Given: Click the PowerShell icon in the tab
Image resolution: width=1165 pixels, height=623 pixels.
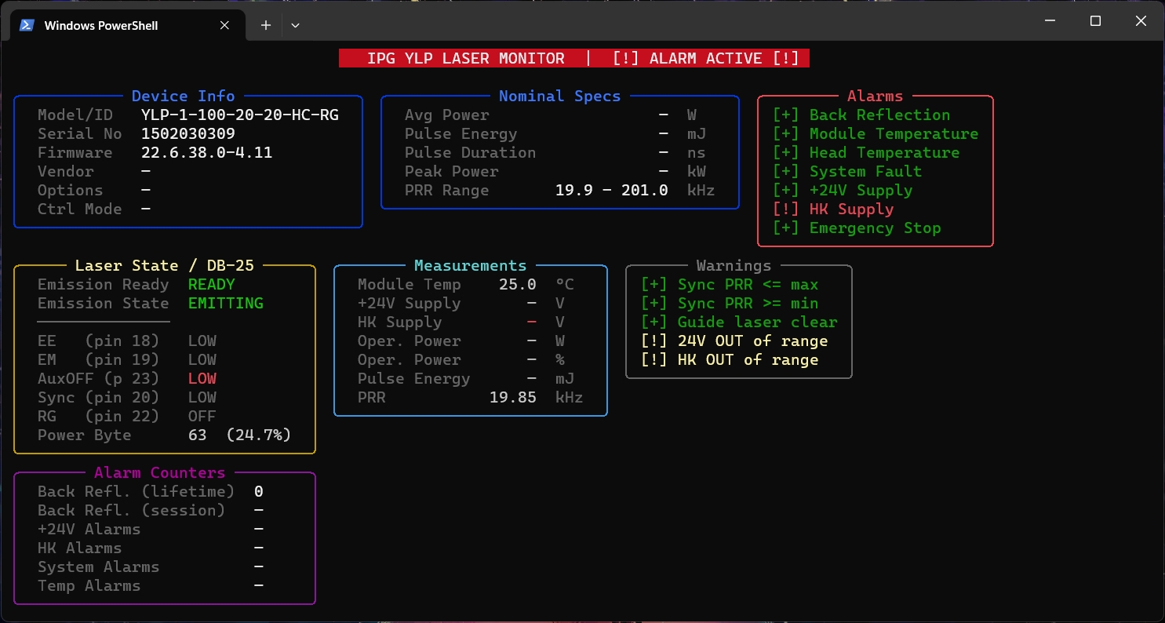Looking at the screenshot, I should point(27,25).
